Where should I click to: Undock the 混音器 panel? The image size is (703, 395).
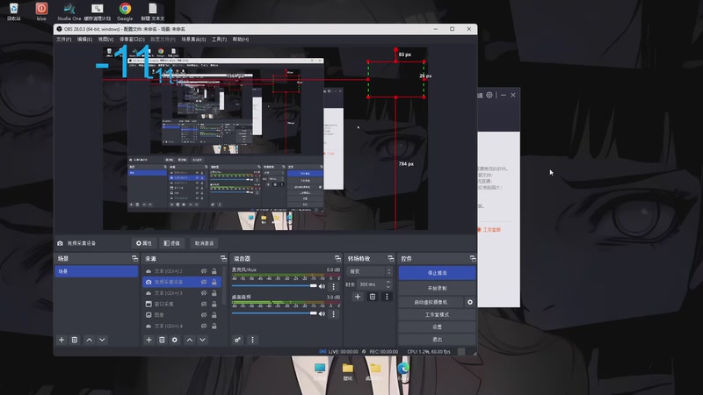tap(337, 258)
